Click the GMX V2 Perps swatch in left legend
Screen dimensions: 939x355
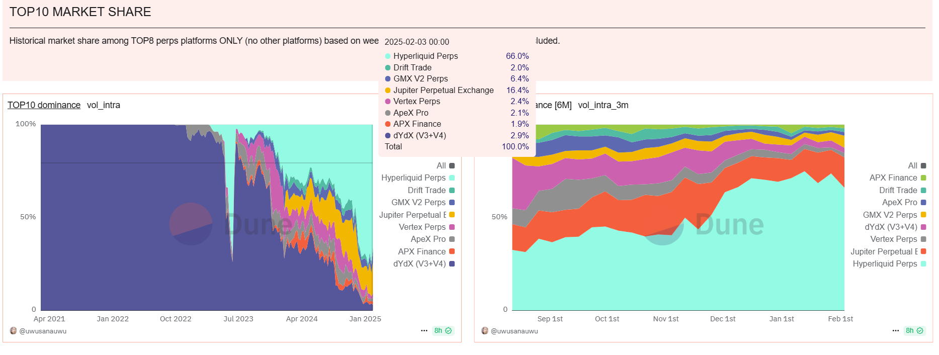[x=452, y=203]
